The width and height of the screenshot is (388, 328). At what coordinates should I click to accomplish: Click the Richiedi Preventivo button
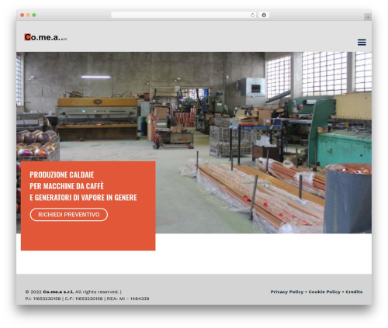pyautogui.click(x=69, y=215)
